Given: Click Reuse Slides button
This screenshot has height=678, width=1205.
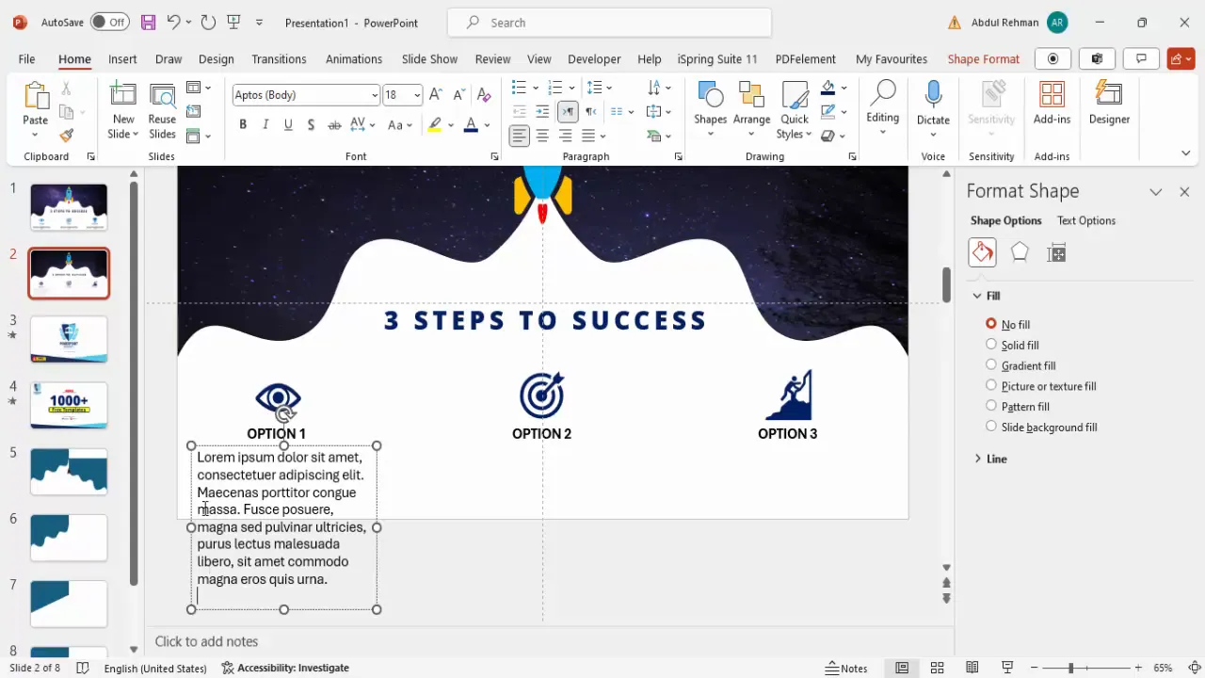Looking at the screenshot, I should pyautogui.click(x=162, y=110).
